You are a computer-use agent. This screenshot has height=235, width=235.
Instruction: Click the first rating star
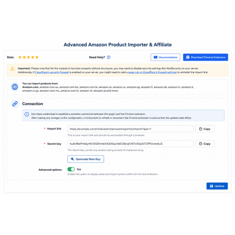[x=20, y=57]
